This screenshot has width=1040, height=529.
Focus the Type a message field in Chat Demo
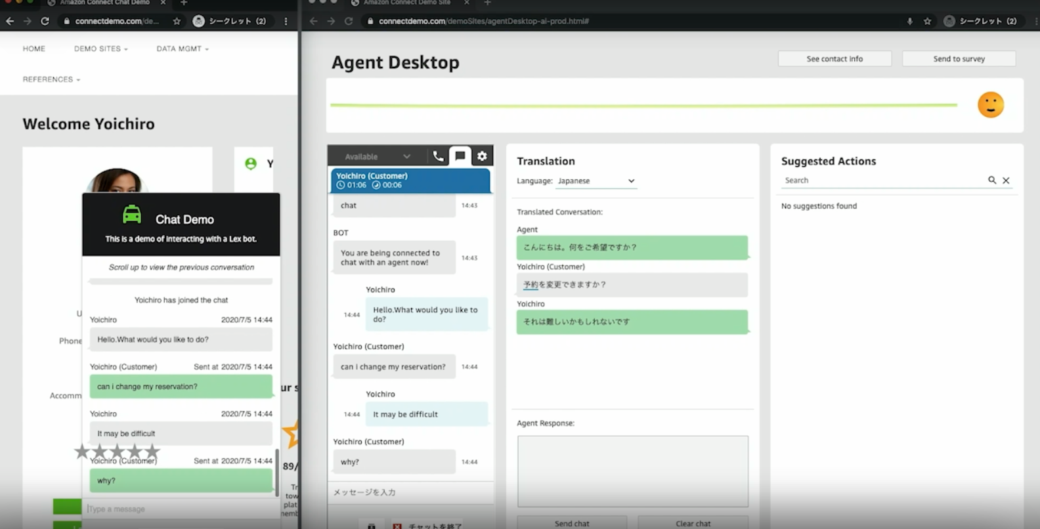pyautogui.click(x=181, y=509)
